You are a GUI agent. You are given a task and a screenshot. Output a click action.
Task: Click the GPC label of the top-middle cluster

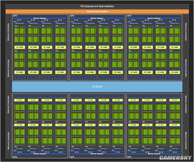(72, 16)
